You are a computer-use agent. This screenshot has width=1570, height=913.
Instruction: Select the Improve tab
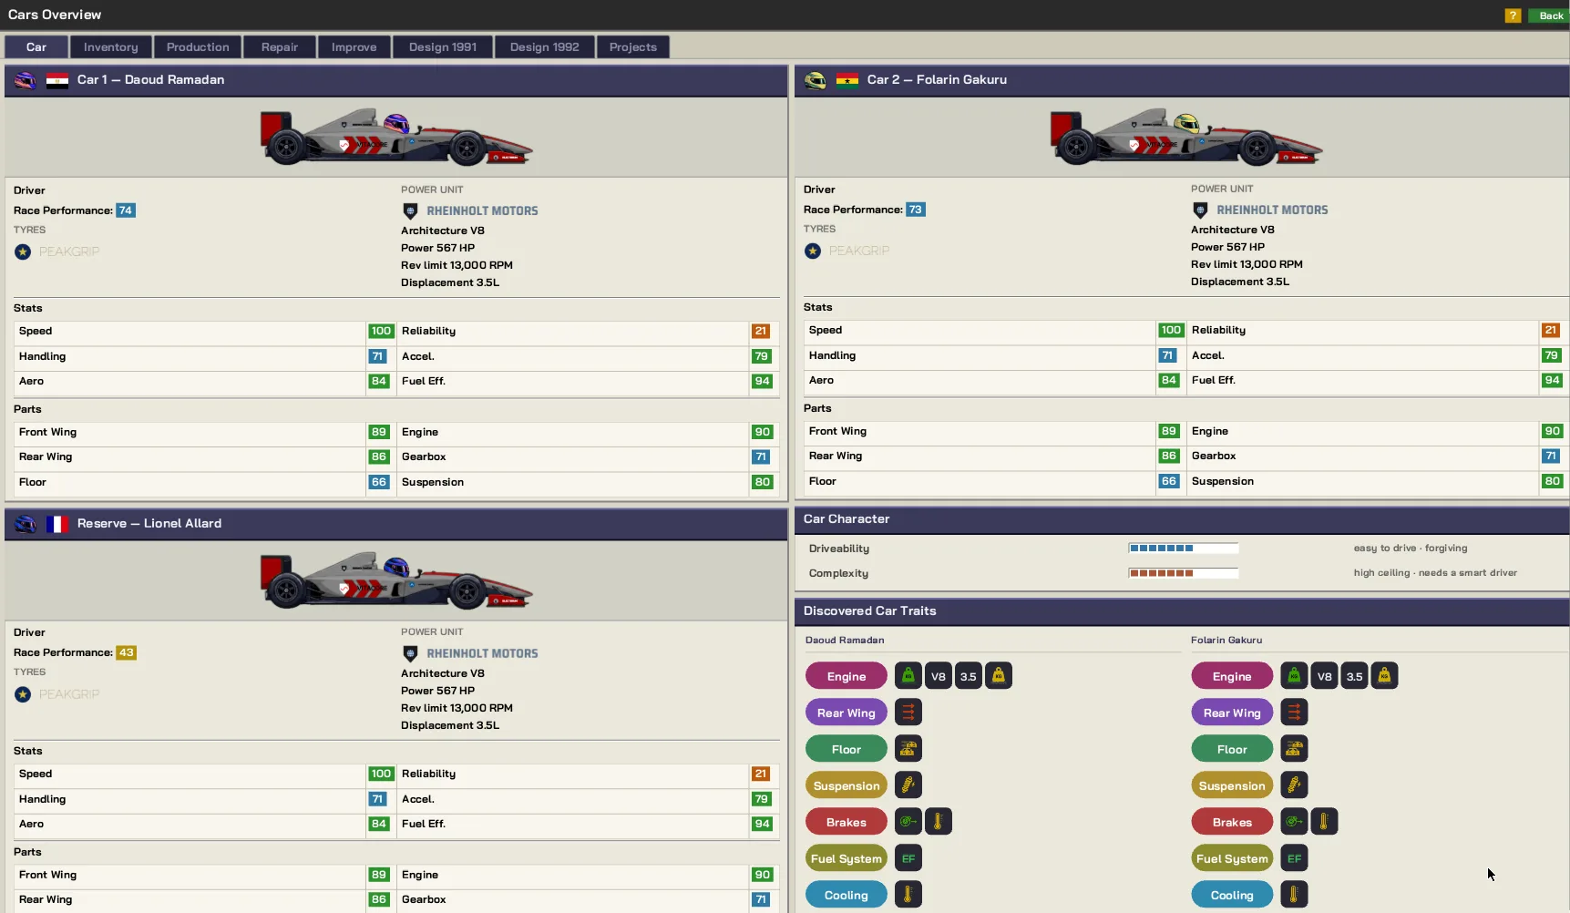[354, 47]
